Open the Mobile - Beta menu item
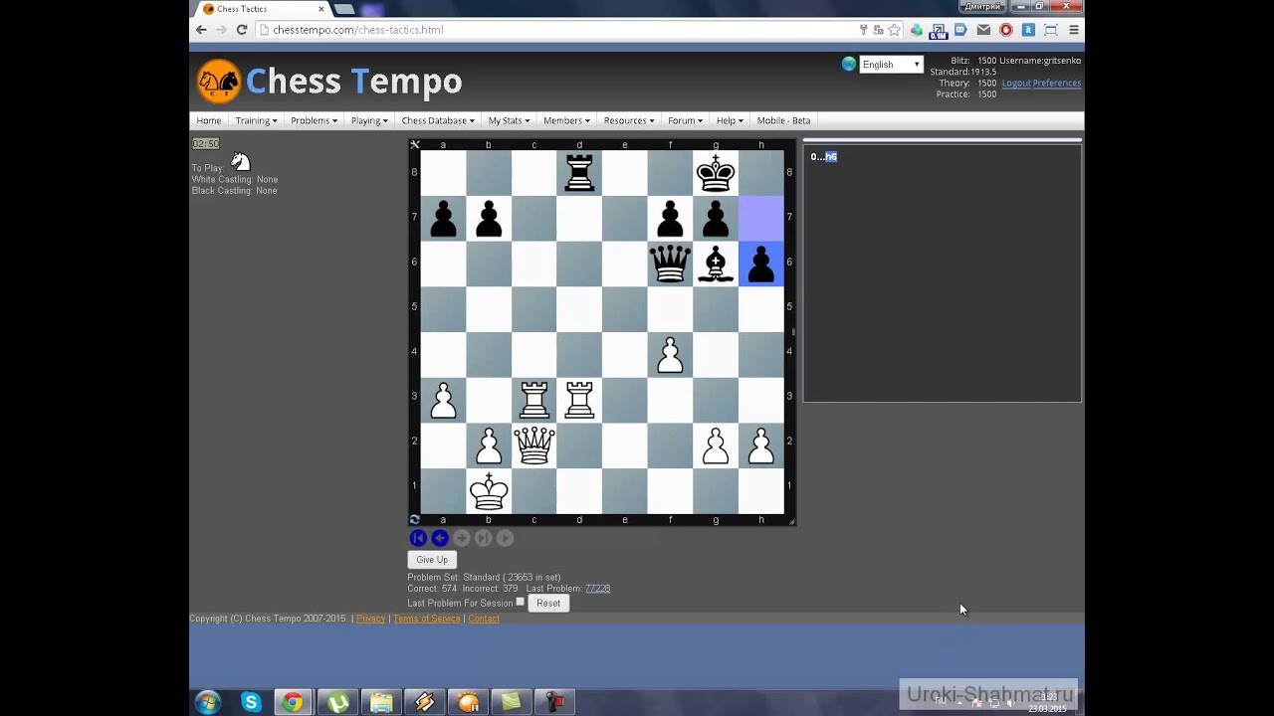This screenshot has width=1274, height=716. 783,120
